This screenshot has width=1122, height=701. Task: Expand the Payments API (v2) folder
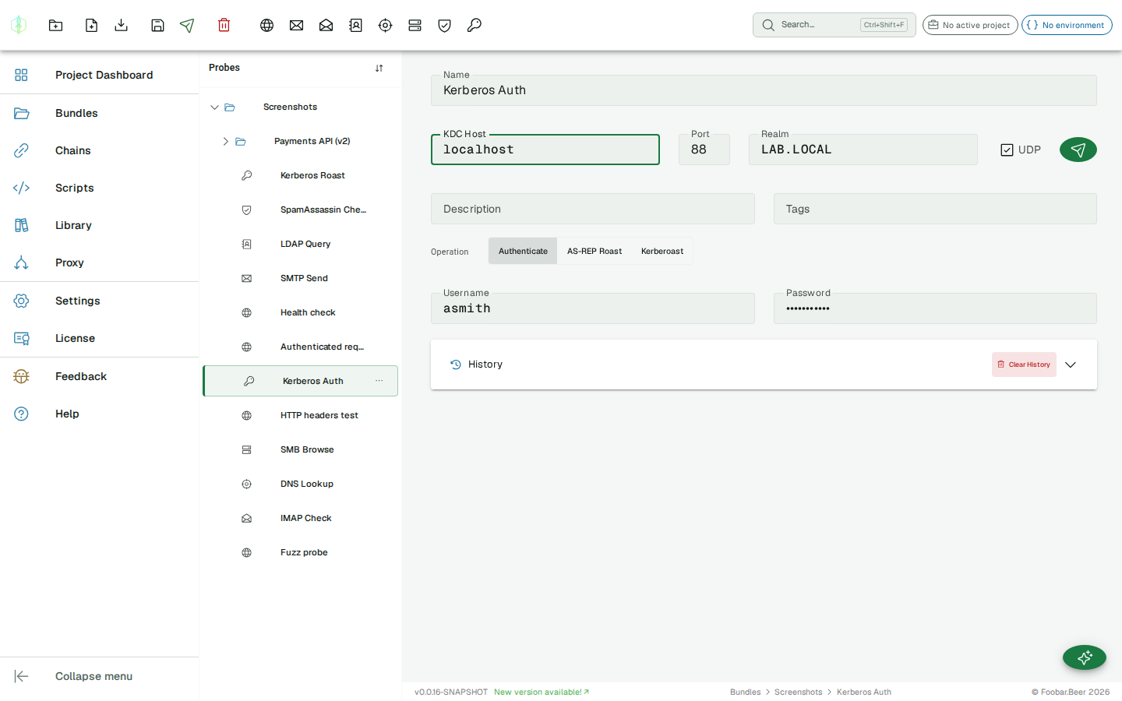(x=225, y=141)
